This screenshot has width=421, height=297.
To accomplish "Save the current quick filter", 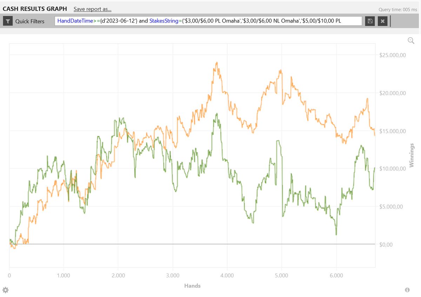I will [370, 21].
